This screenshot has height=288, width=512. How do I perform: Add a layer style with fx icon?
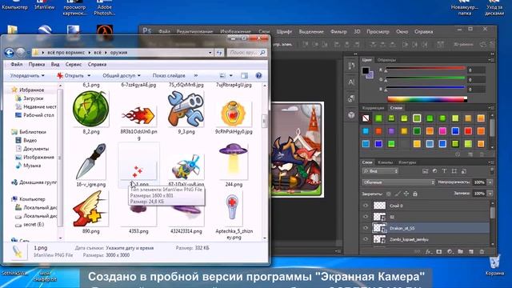pyautogui.click(x=428, y=252)
